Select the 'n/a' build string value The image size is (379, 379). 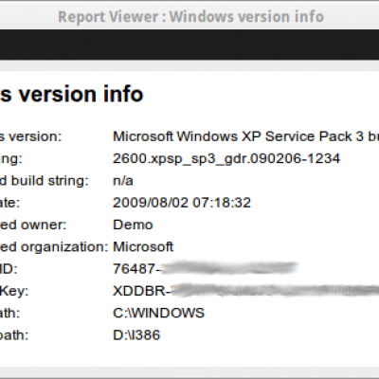(x=123, y=181)
